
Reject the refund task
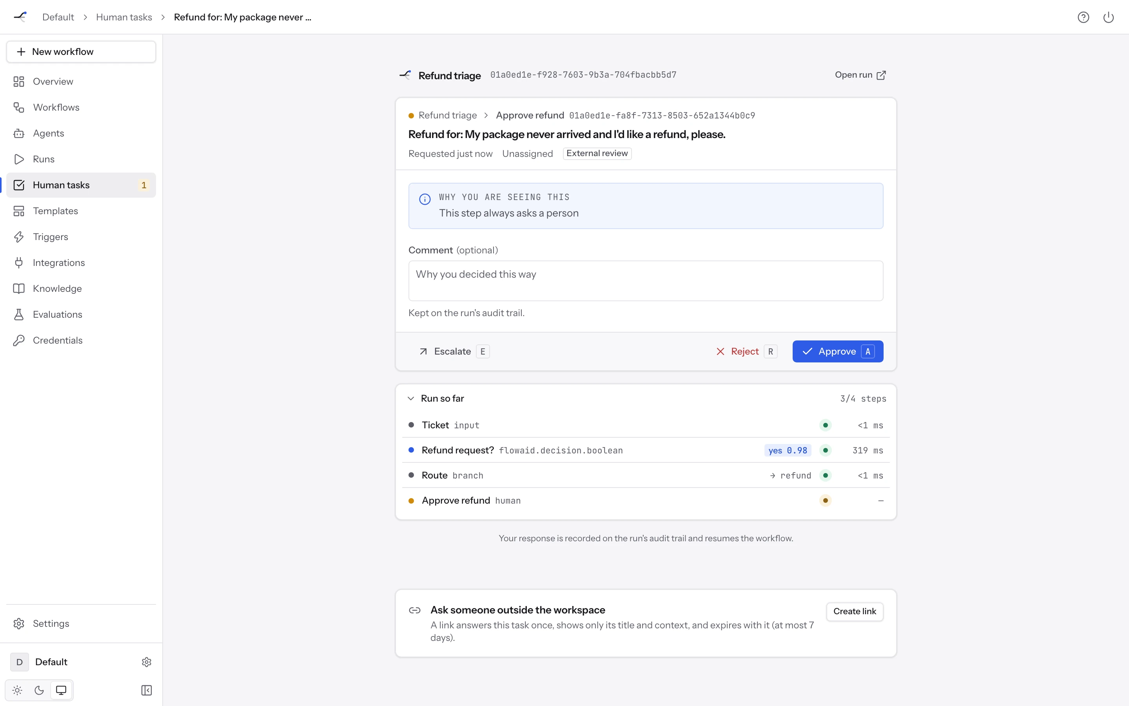coord(746,351)
